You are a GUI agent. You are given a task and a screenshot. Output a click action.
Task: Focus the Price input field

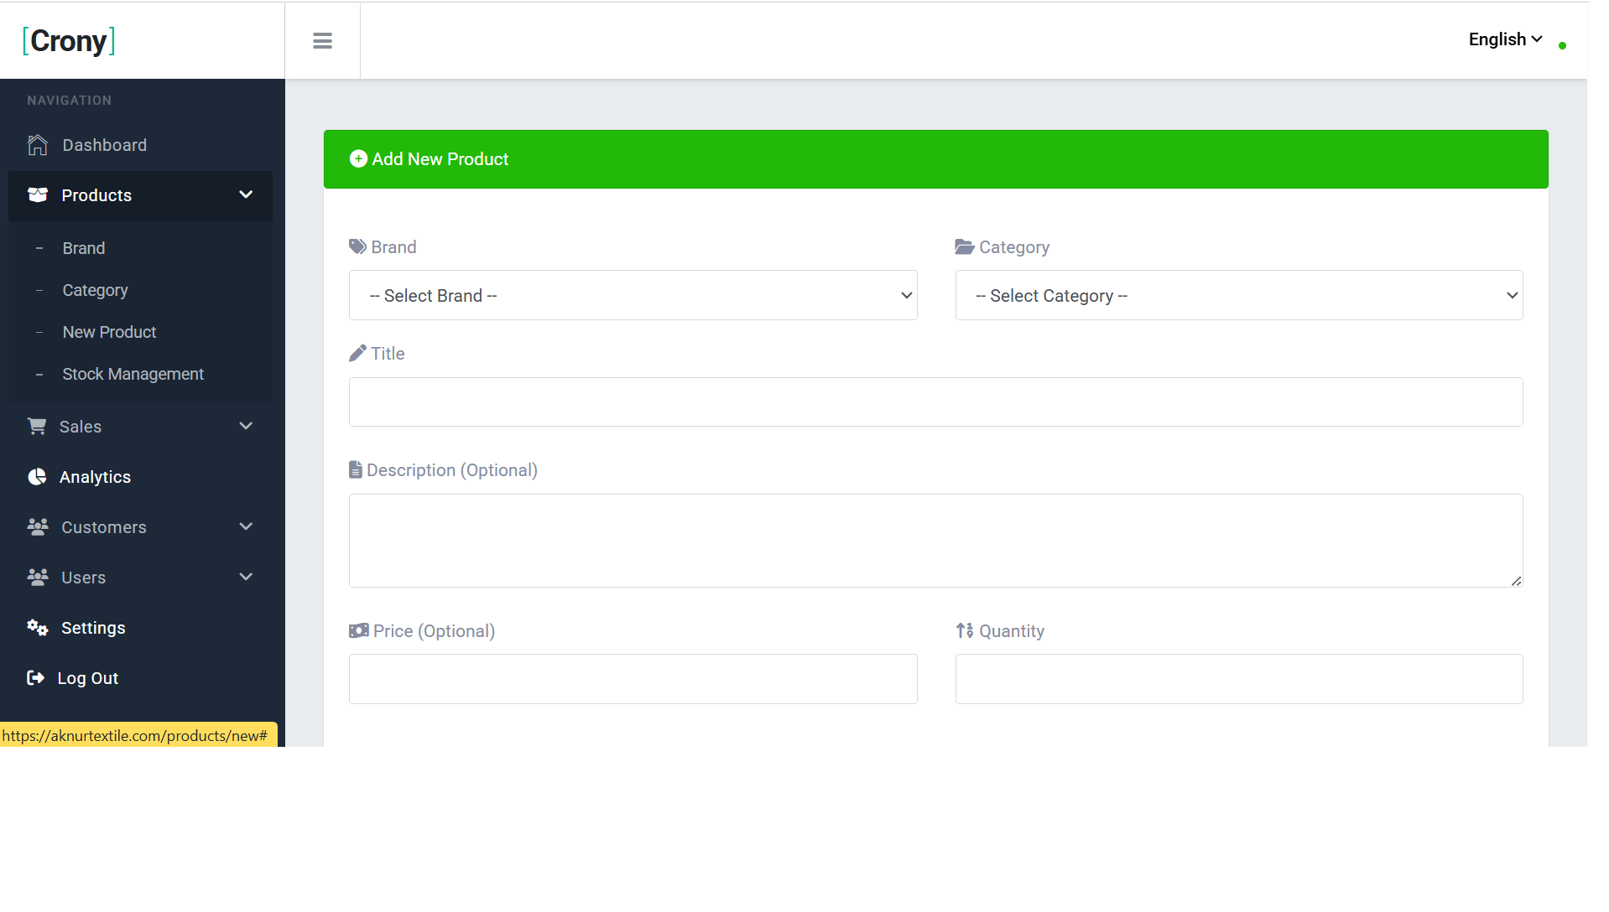633,679
